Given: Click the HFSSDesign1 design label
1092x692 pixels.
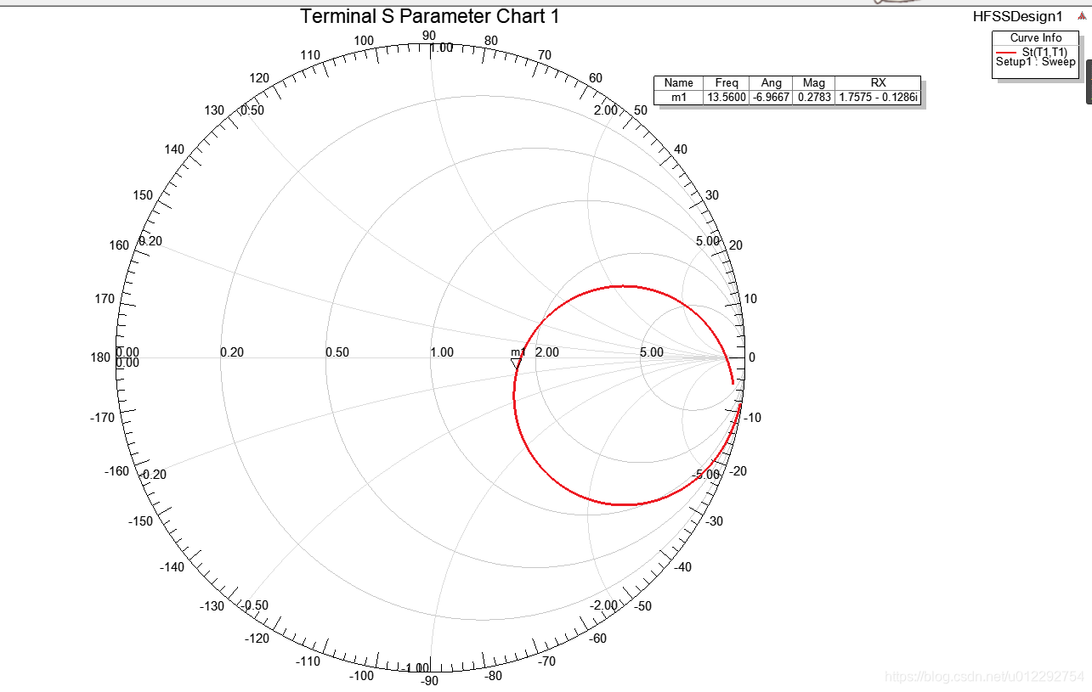Looking at the screenshot, I should pyautogui.click(x=1018, y=16).
